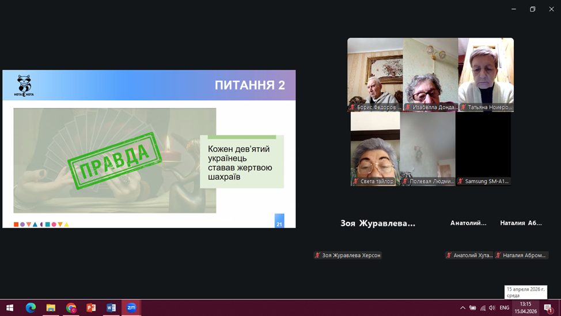Click the Зоя Журавлева Херсон name label
Screen dimensions: 561x316
click(347, 255)
